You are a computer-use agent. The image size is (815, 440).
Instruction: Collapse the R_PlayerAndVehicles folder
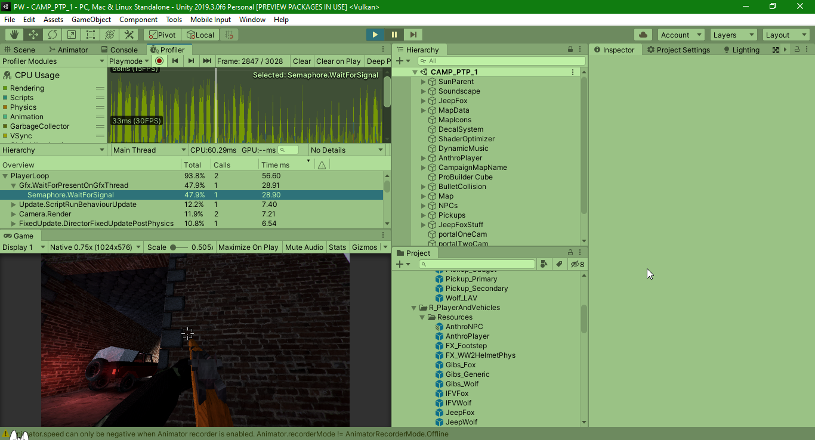[x=414, y=308]
